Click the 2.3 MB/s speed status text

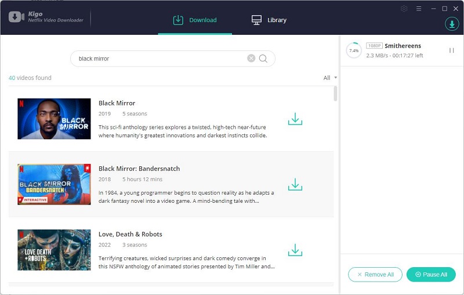394,56
